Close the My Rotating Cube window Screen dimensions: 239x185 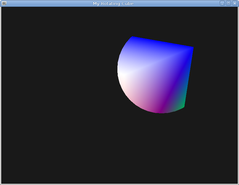pyautogui.click(x=235, y=4)
